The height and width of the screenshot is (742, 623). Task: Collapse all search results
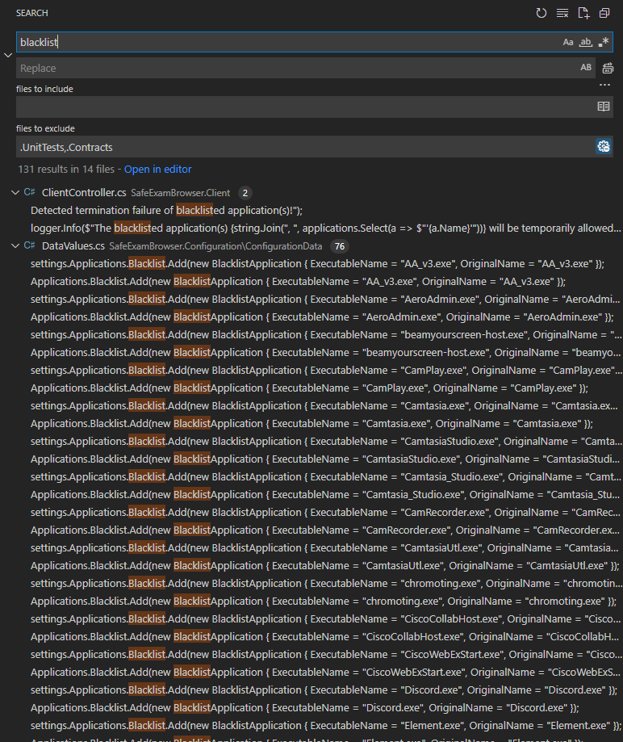tap(604, 13)
